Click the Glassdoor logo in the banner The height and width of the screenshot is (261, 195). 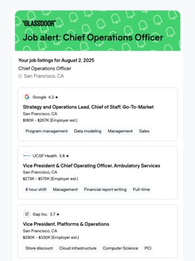tap(39, 23)
